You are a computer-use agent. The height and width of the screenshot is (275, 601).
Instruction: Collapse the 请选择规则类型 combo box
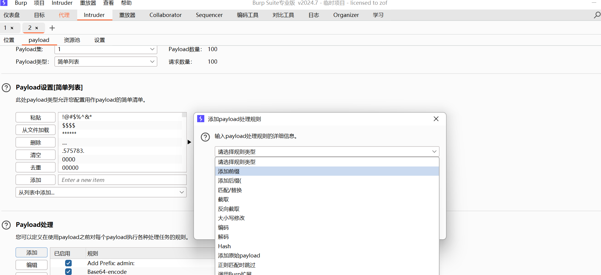point(327,152)
